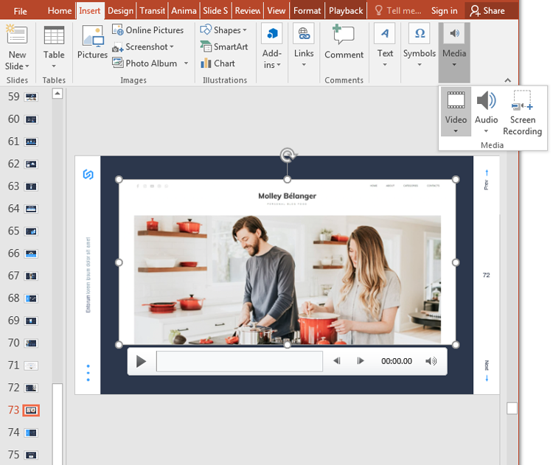Switch to the Transitions tab
The height and width of the screenshot is (465, 553).
click(x=153, y=11)
